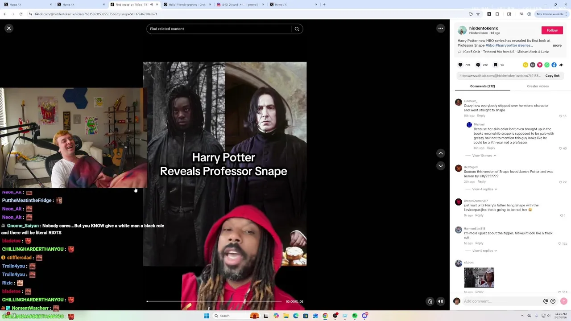The width and height of the screenshot is (571, 321).
Task: Open Discord from the taskbar
Action: (364, 316)
